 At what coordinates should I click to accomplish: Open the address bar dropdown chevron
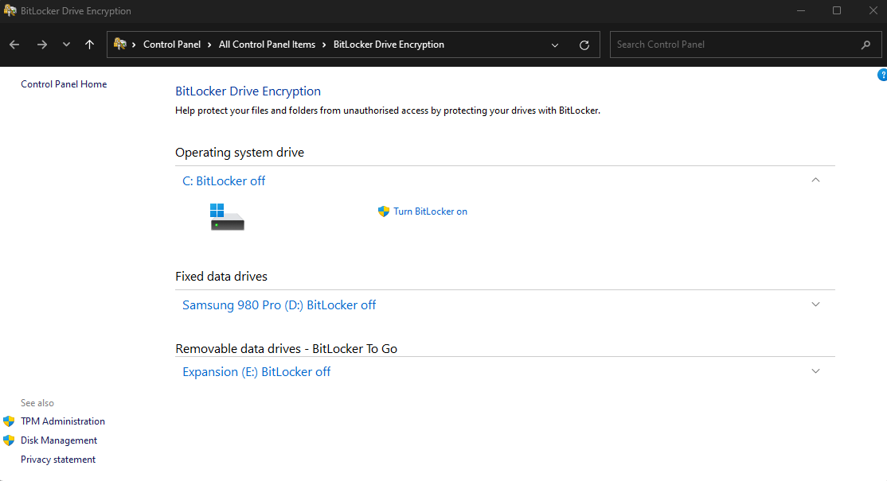pos(555,45)
